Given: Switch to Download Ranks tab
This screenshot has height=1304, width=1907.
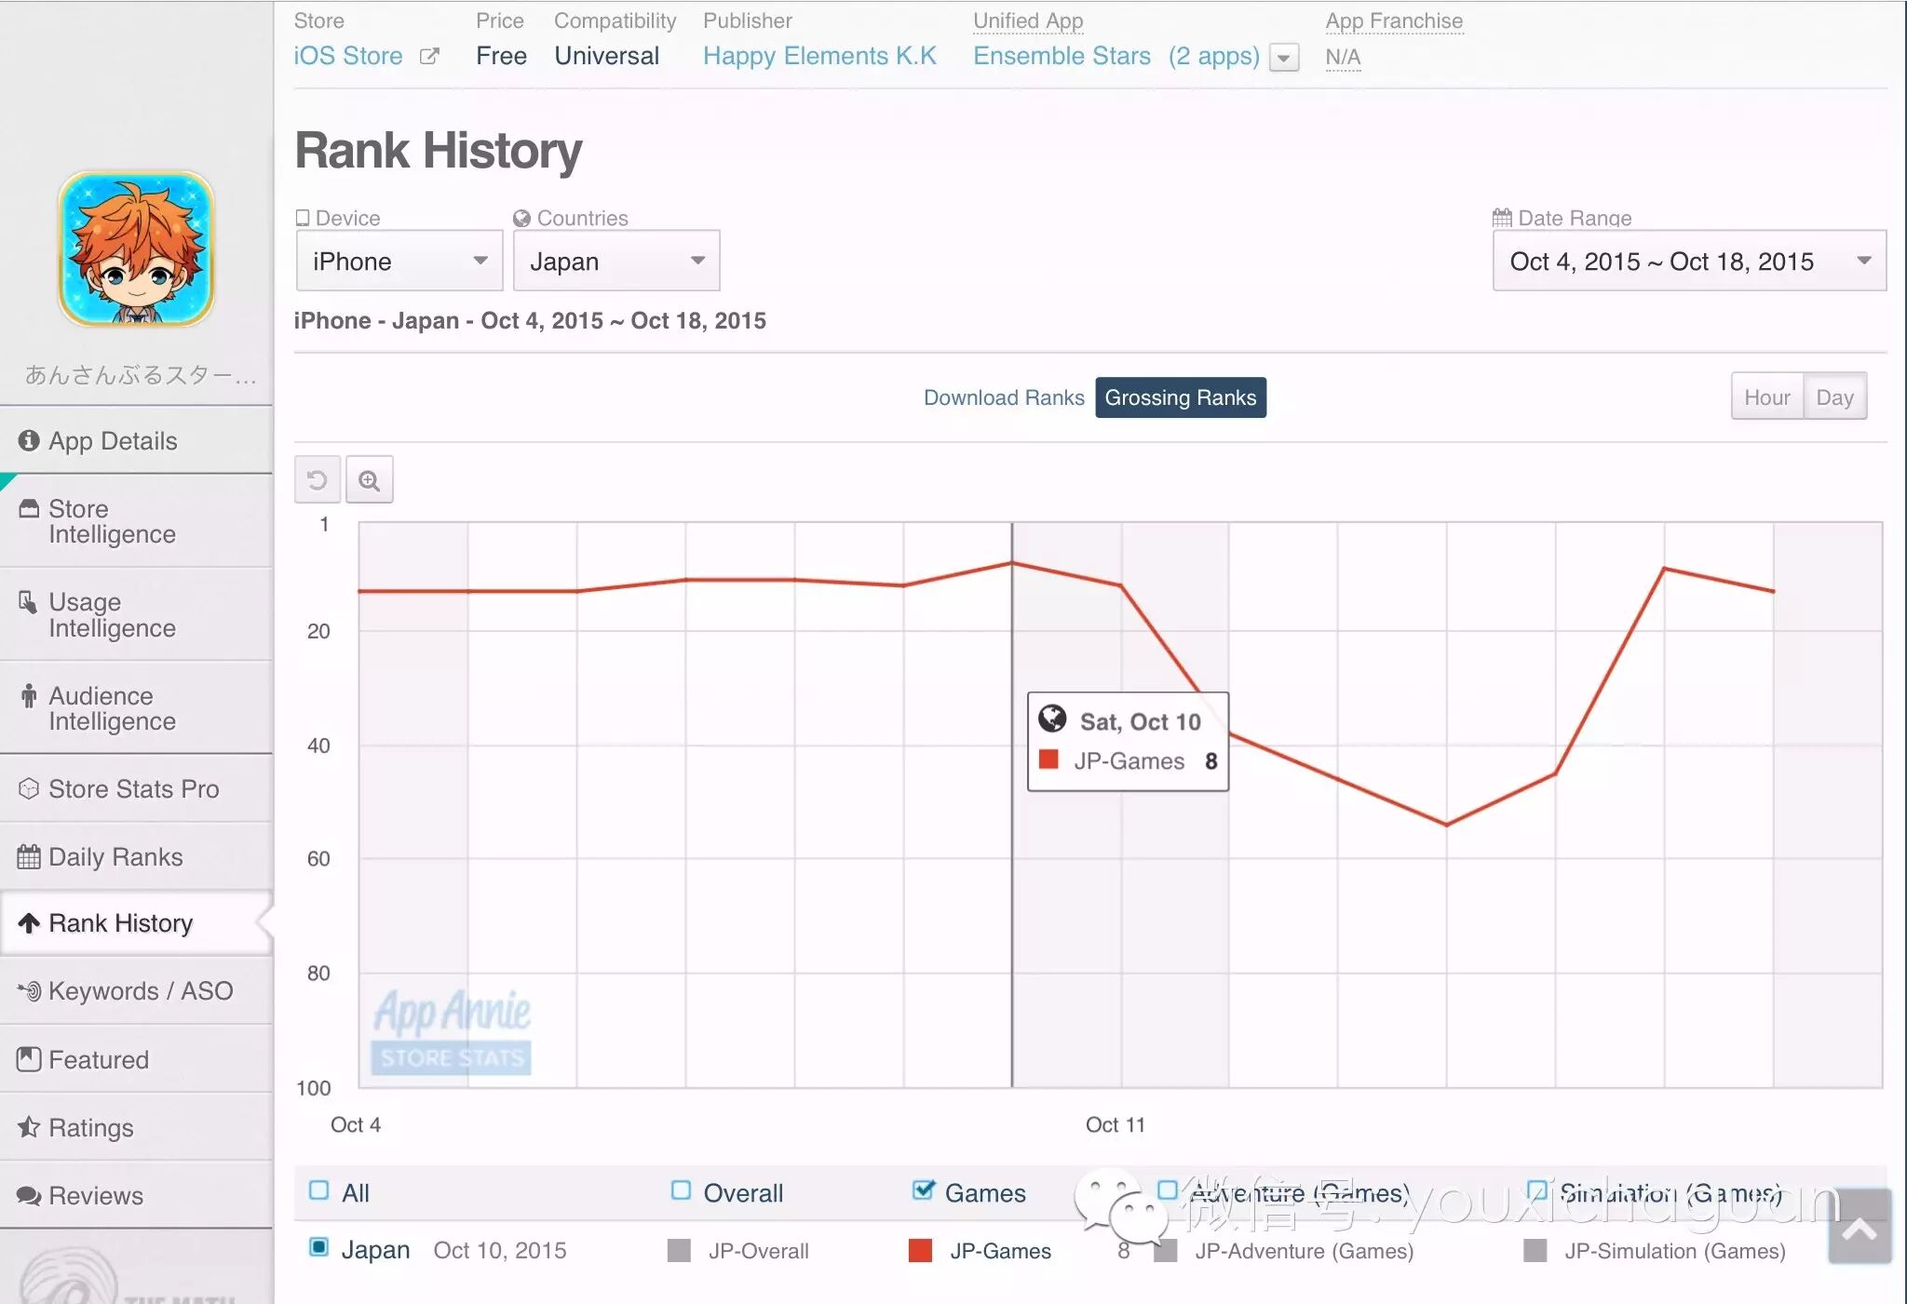Looking at the screenshot, I should (1004, 398).
